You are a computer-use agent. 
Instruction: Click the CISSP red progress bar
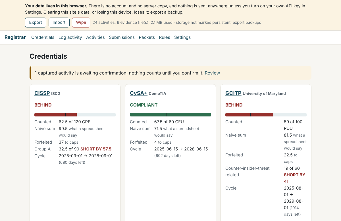click(x=75, y=115)
